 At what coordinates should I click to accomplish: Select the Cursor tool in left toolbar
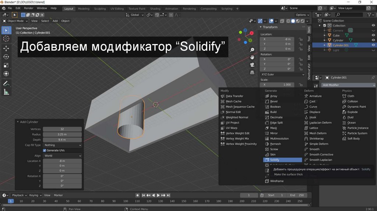pos(6,39)
